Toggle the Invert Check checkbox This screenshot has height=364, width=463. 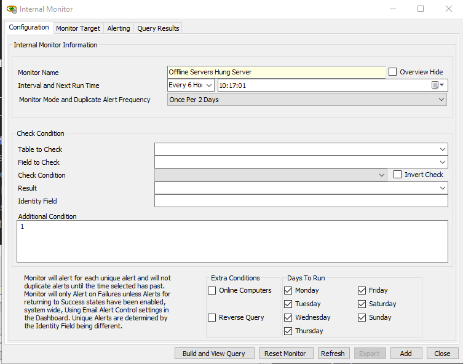click(397, 175)
